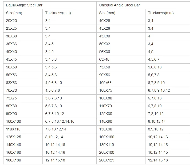Click the 180X180 size cell
This screenshot has width=193, height=166.
13,160
